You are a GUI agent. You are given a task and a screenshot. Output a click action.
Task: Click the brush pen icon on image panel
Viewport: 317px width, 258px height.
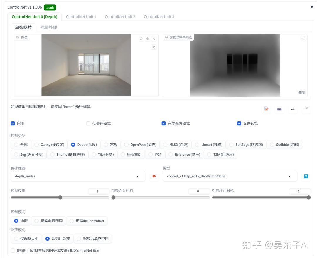click(154, 47)
